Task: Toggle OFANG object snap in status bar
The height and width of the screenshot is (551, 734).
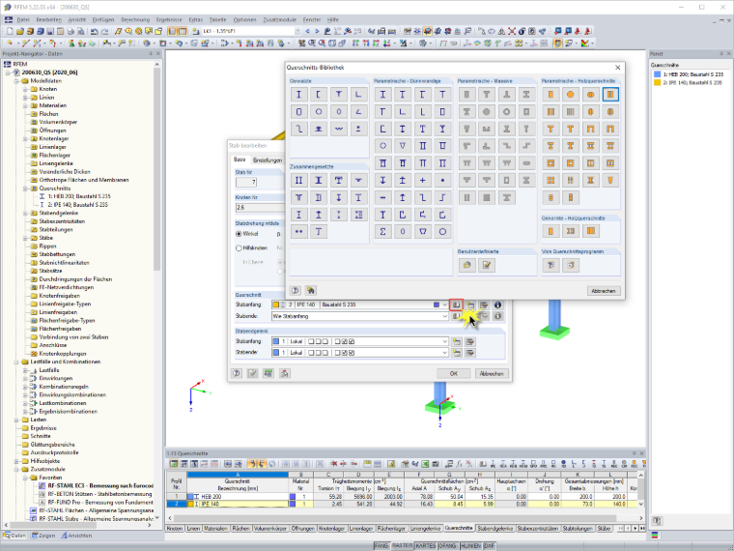Action: pyautogui.click(x=447, y=546)
